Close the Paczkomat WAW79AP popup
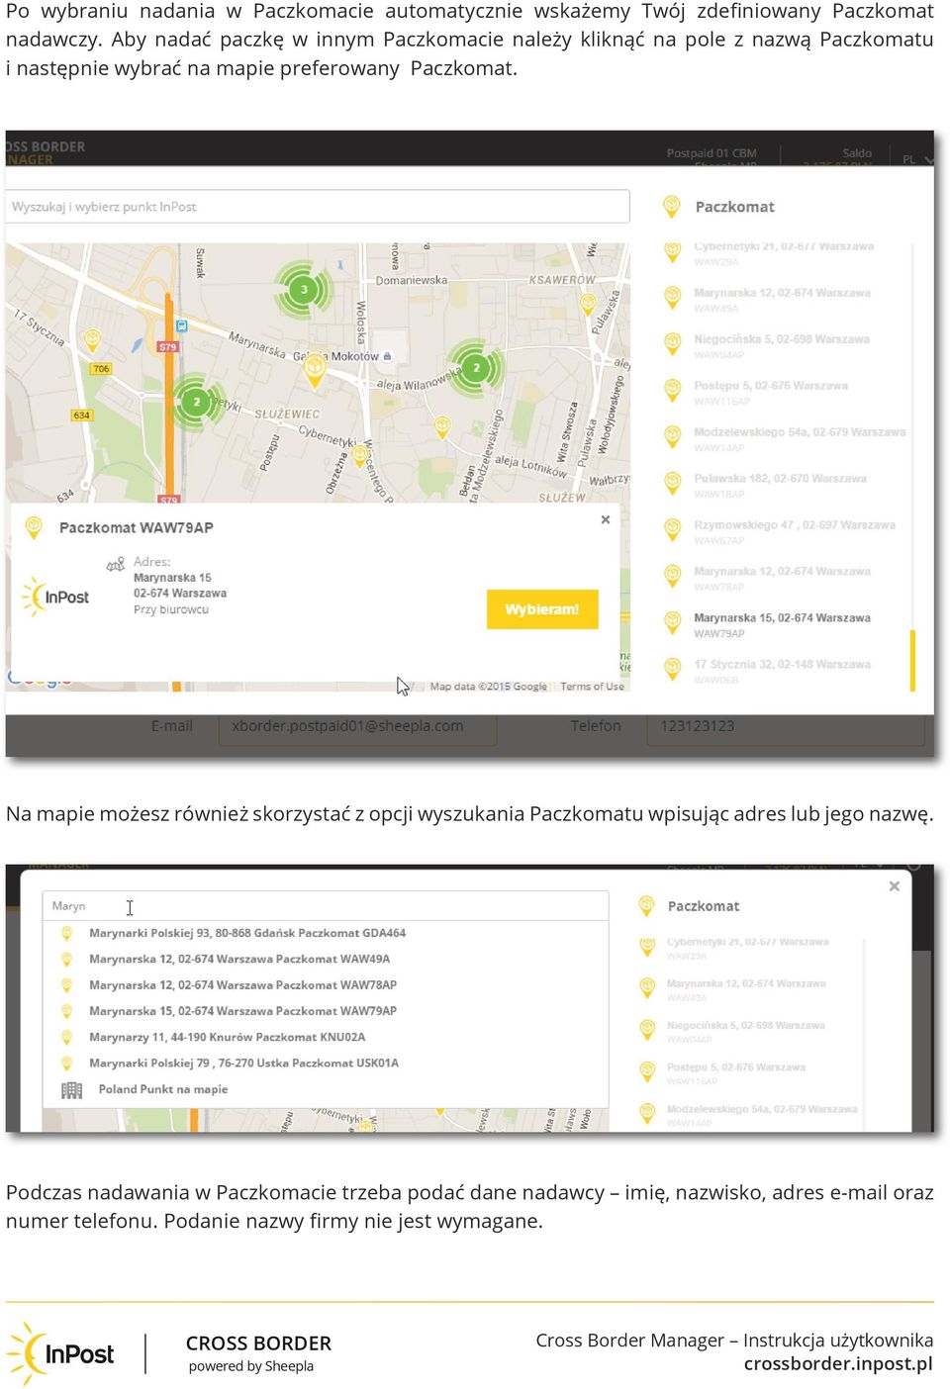 (x=606, y=519)
